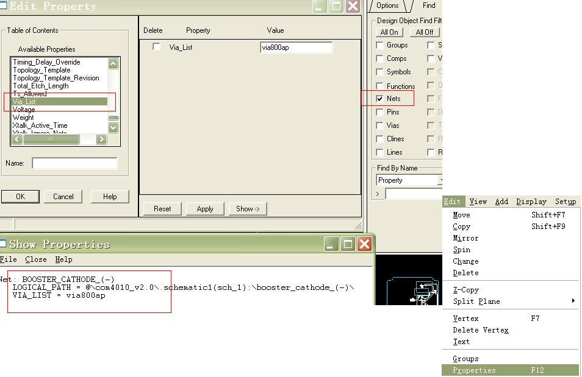Choose Properties from the Edit menu
The width and height of the screenshot is (582, 377).
474,370
